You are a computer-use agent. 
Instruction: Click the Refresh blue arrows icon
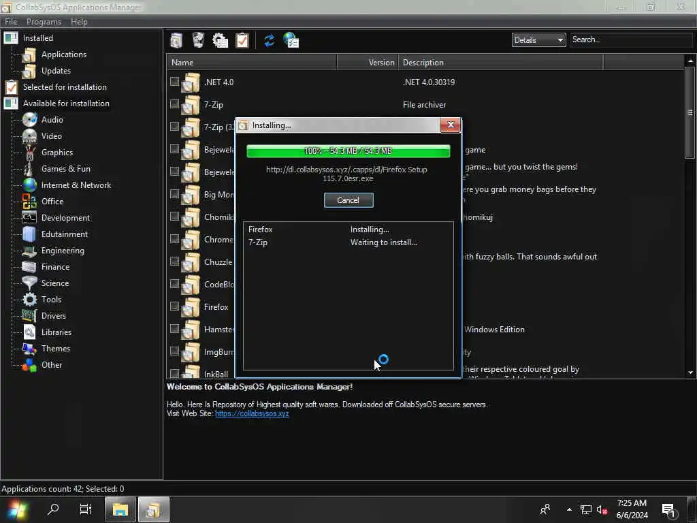pyautogui.click(x=269, y=40)
